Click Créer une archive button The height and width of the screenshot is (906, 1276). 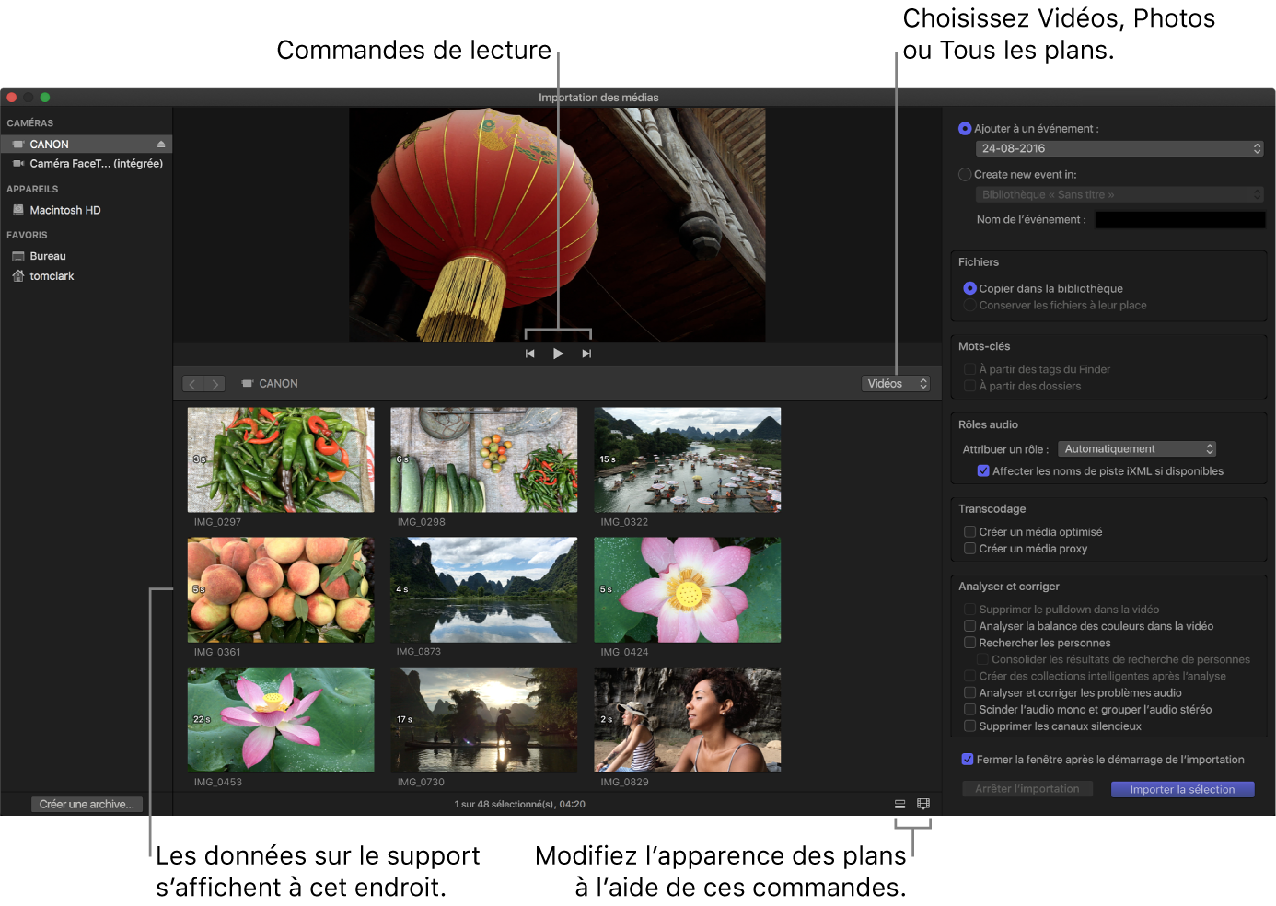[86, 804]
